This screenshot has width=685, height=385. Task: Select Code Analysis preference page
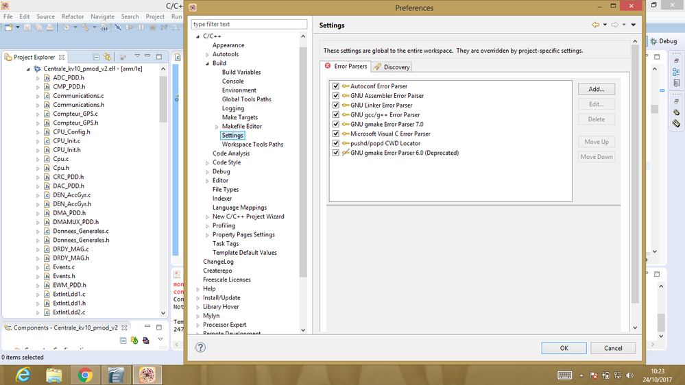[x=231, y=153]
